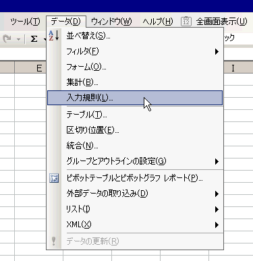Expand the フィルタ submenu arrow
The width and height of the screenshot is (253, 261).
coord(217,51)
